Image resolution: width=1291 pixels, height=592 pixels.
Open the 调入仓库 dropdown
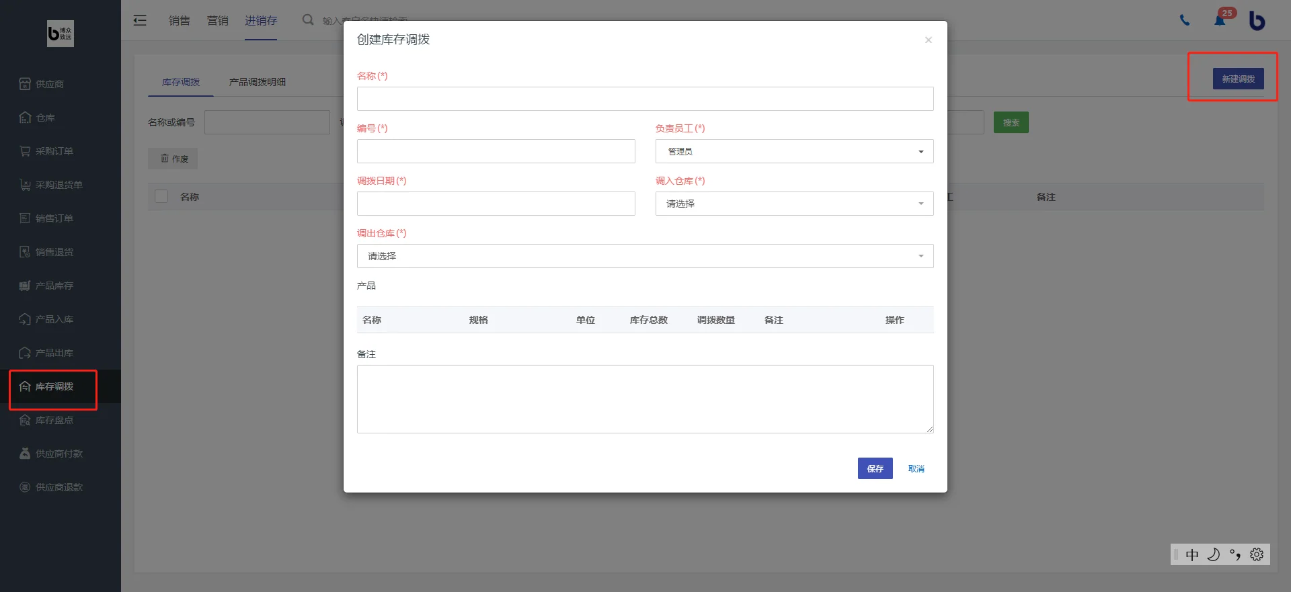click(x=794, y=204)
